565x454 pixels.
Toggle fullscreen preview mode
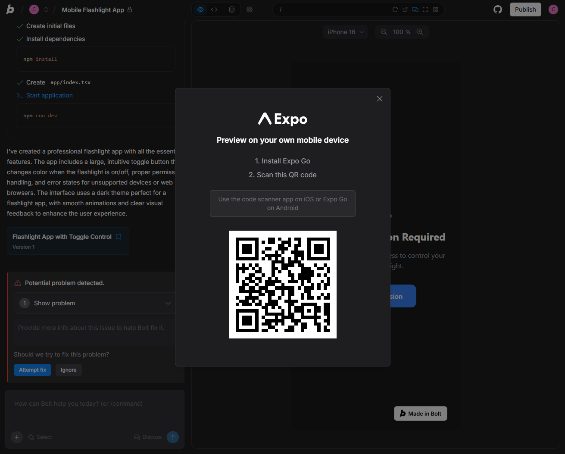point(426,9)
